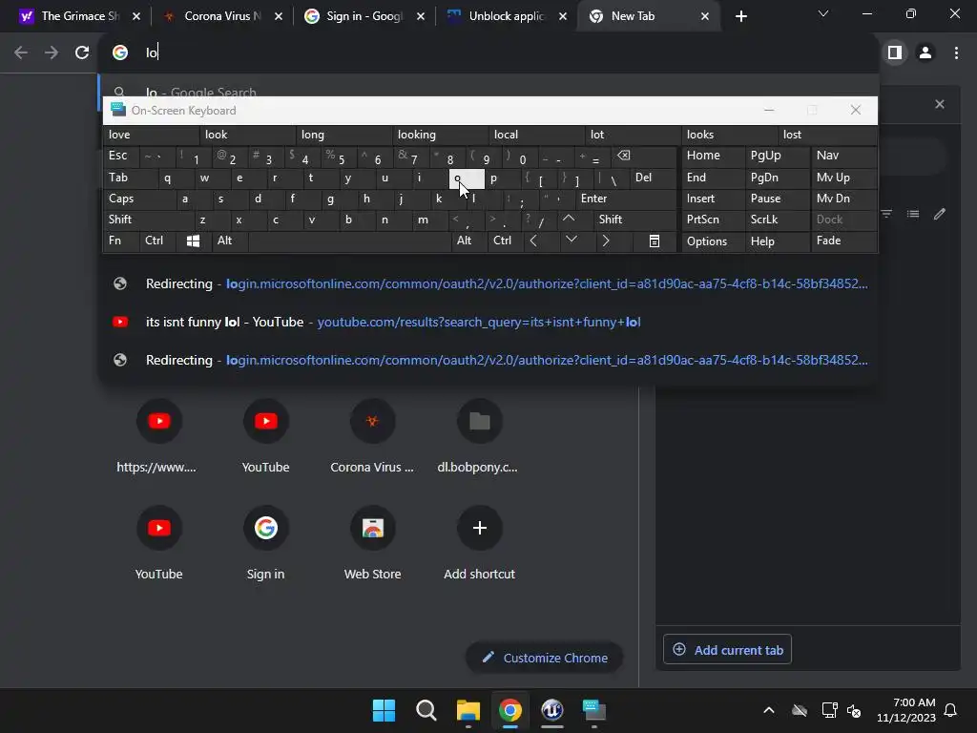Open Windows Start menu
977x733 pixels.
tap(384, 710)
